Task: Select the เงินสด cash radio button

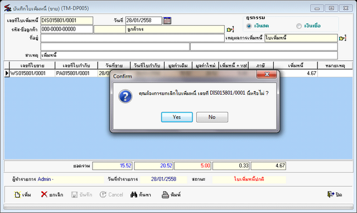Action: (x=249, y=26)
